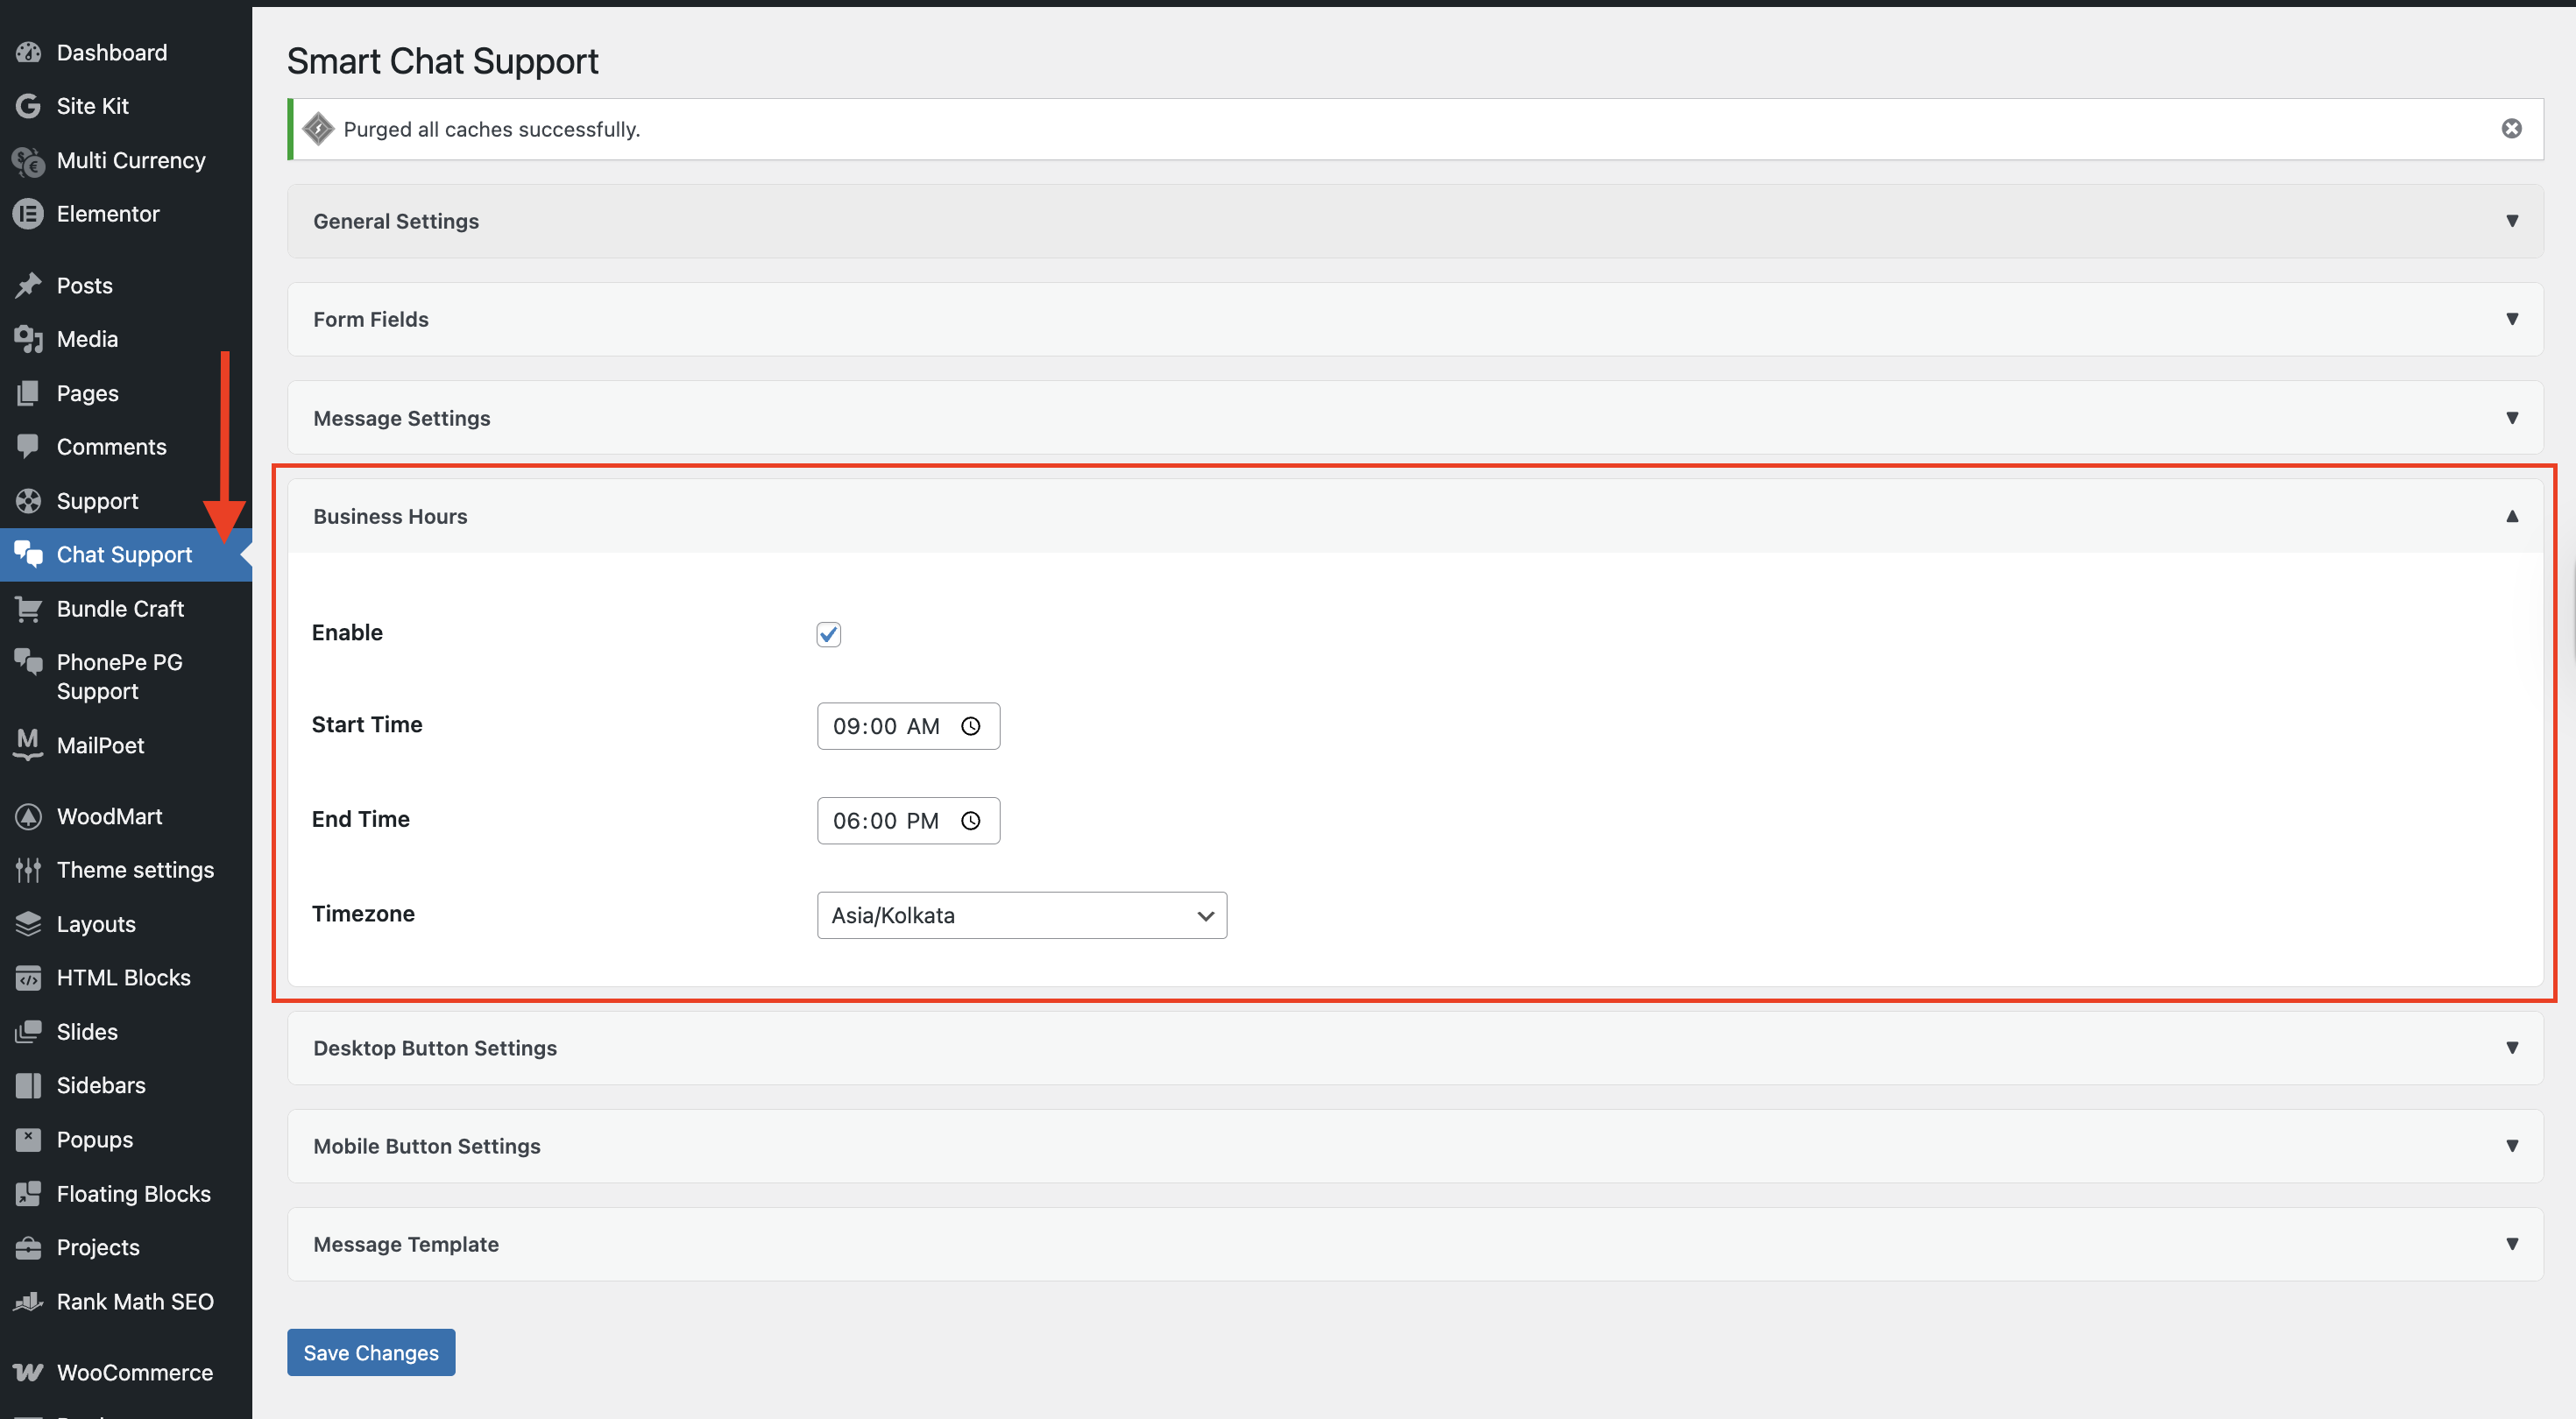
Task: Open the Timezone Asia/Kolkata dropdown
Action: pos(1021,915)
